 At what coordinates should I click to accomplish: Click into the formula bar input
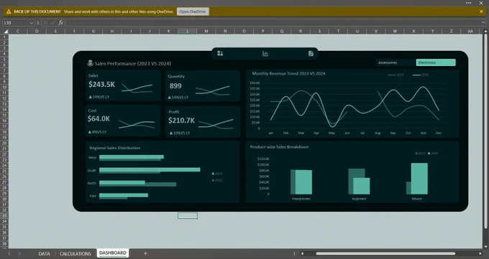[x=273, y=23]
